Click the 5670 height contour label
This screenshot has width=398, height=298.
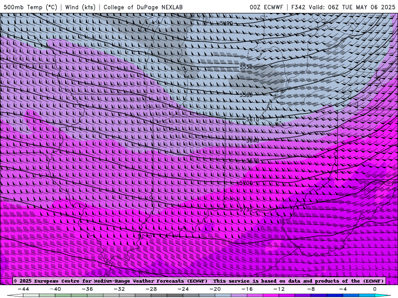click(253, 160)
